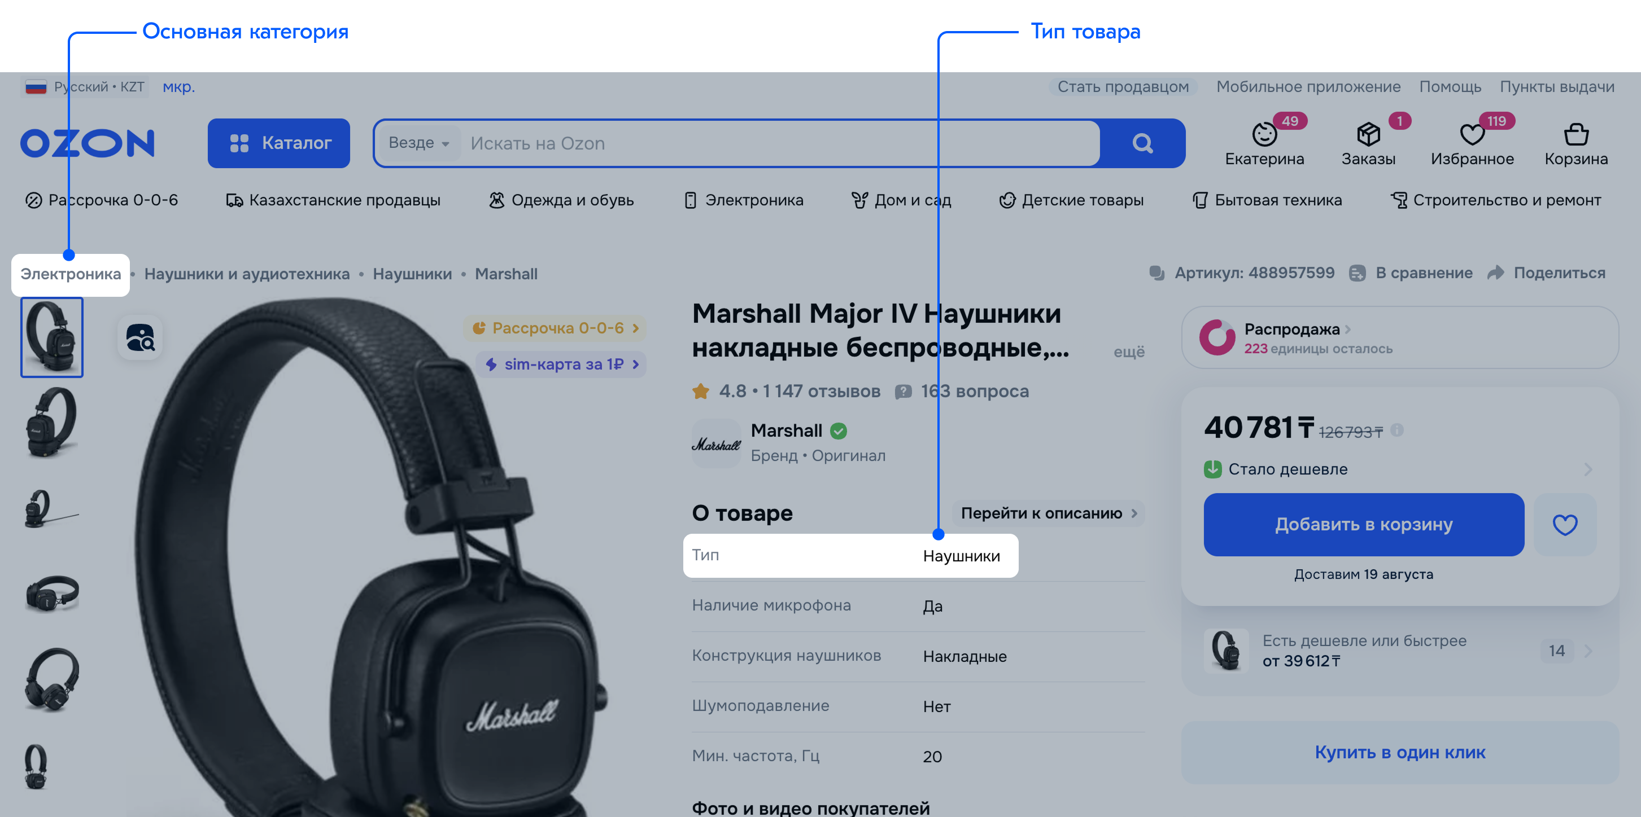The width and height of the screenshot is (1641, 817).
Task: Expand the Везде search scope dropdown
Action: coord(418,143)
